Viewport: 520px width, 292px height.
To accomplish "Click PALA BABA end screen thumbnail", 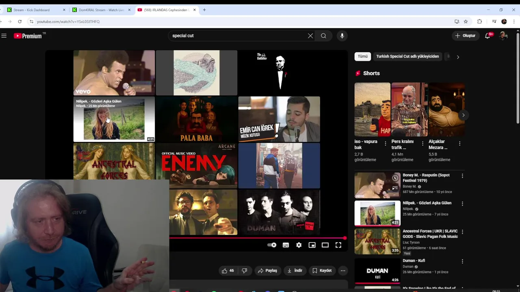I will [x=197, y=119].
